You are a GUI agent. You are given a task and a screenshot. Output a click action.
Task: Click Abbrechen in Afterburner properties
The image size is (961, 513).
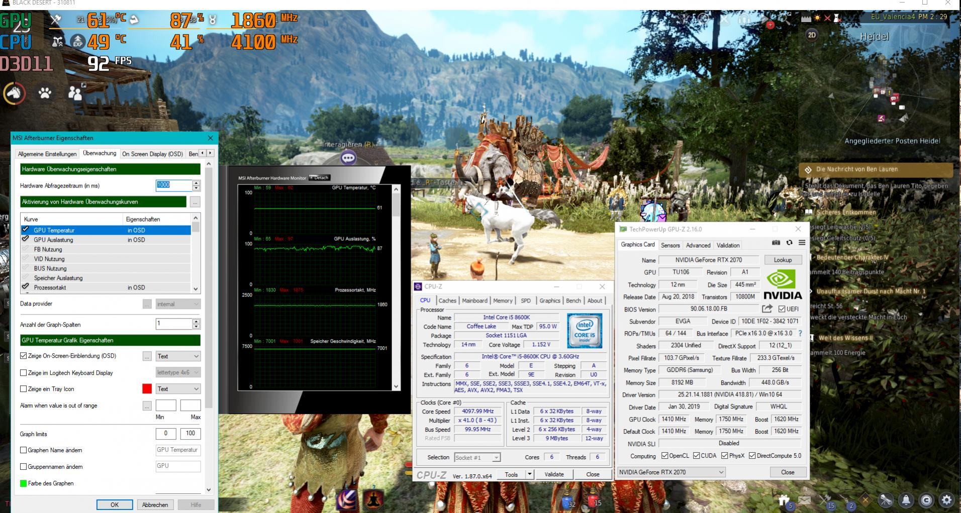pyautogui.click(x=155, y=504)
